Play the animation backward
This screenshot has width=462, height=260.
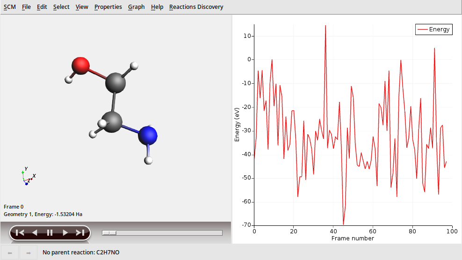pyautogui.click(x=35, y=232)
